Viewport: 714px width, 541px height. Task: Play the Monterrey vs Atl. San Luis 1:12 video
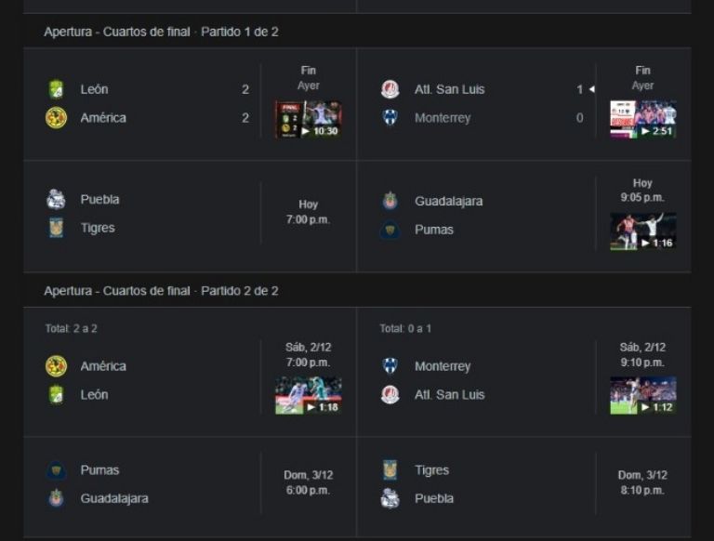[643, 395]
